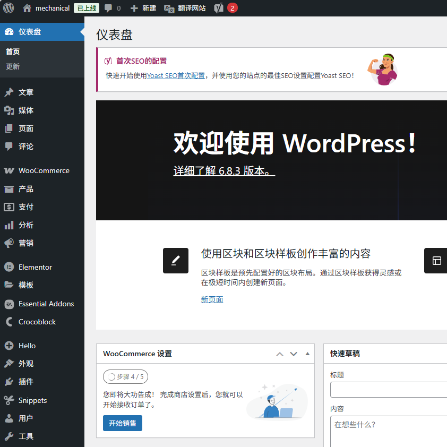Collapse the WooCommerce 设置 panel
This screenshot has height=447, width=447.
(x=307, y=354)
